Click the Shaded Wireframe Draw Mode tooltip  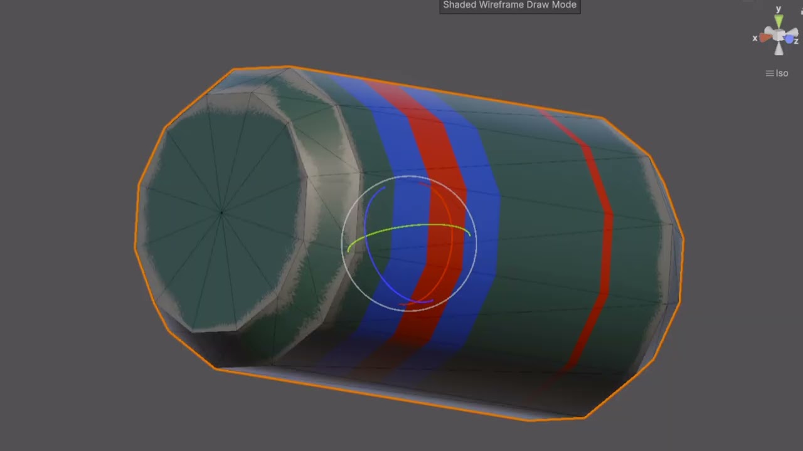[x=510, y=6]
